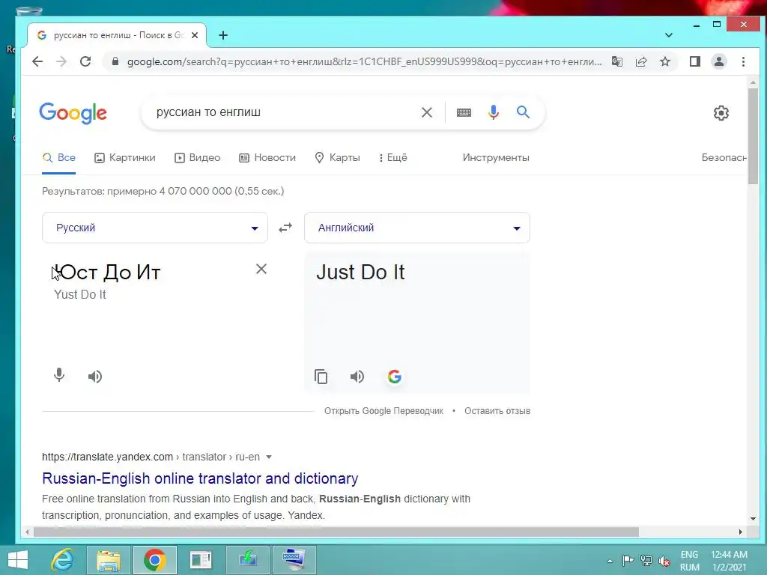Image resolution: width=767 pixels, height=575 pixels.
Task: Click the Action Center flag icon
Action: pyautogui.click(x=628, y=561)
